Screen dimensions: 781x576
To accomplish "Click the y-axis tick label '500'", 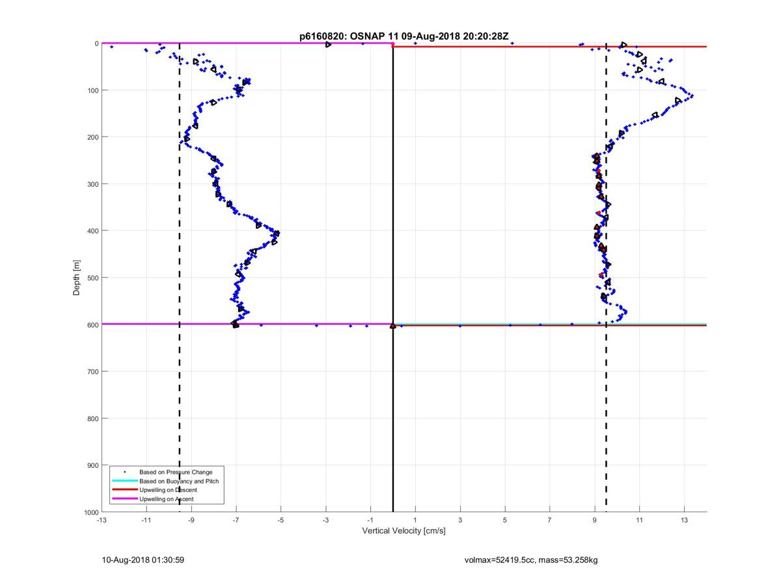I will pos(92,278).
